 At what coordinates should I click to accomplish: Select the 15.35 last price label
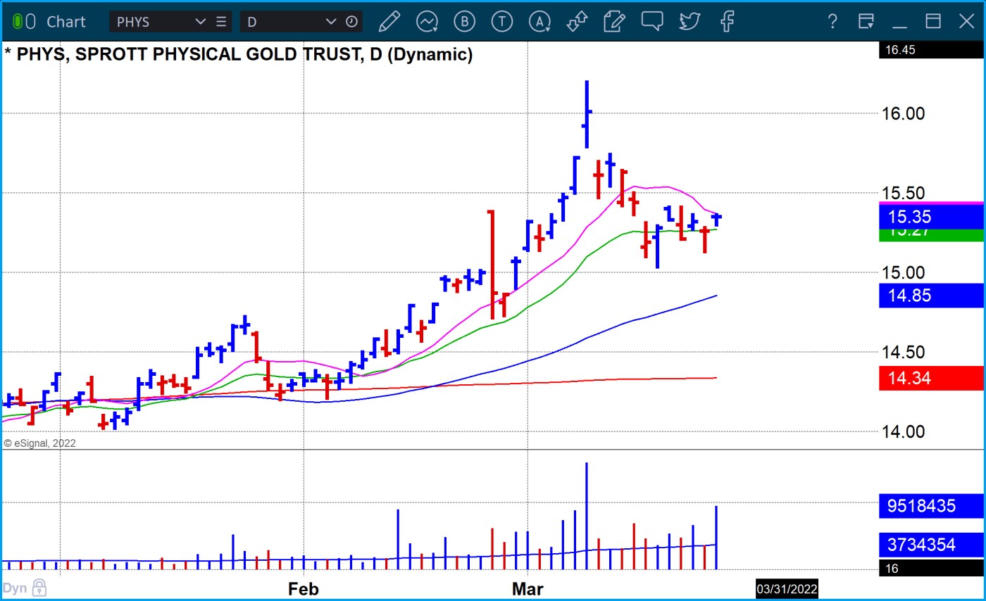coord(931,217)
